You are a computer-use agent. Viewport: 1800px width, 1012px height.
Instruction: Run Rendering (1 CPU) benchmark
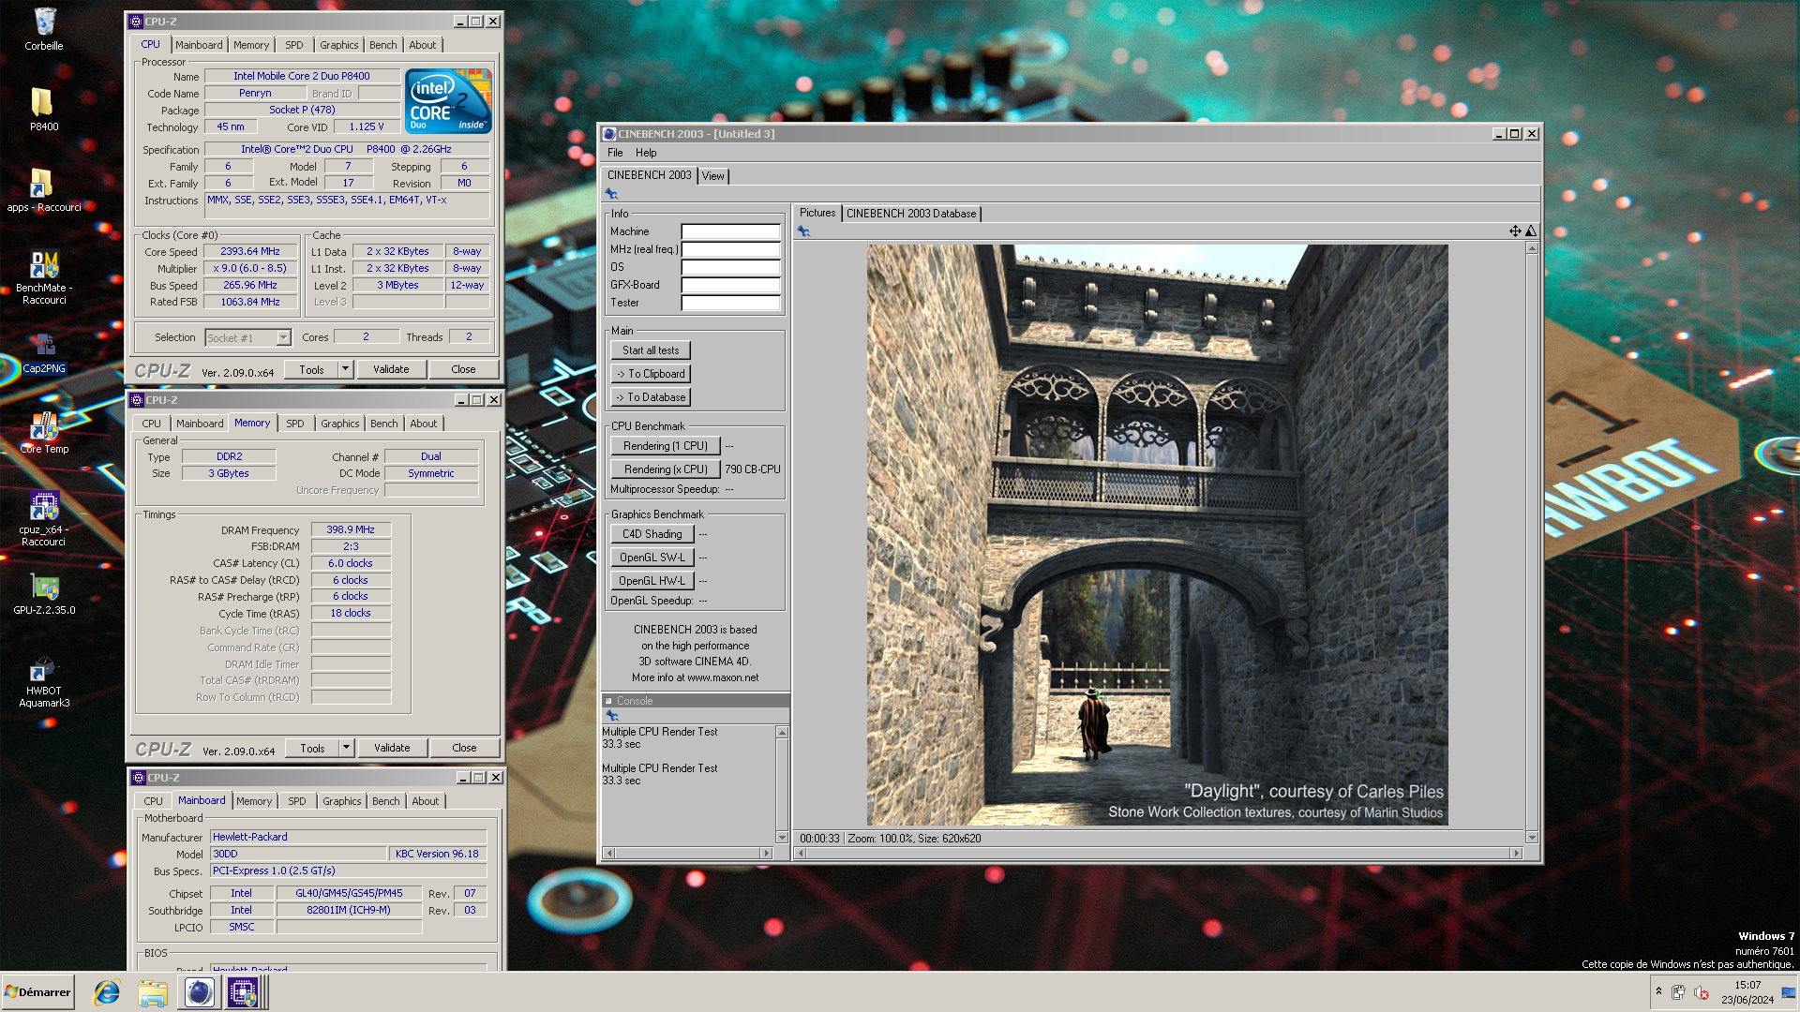pyautogui.click(x=666, y=446)
